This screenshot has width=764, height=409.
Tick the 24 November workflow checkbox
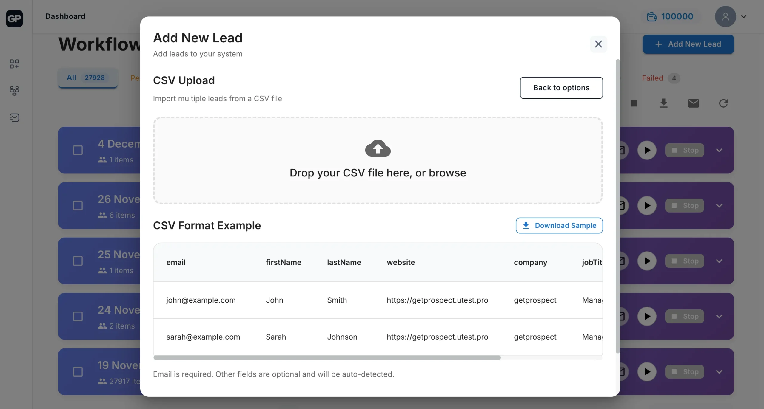tap(78, 316)
